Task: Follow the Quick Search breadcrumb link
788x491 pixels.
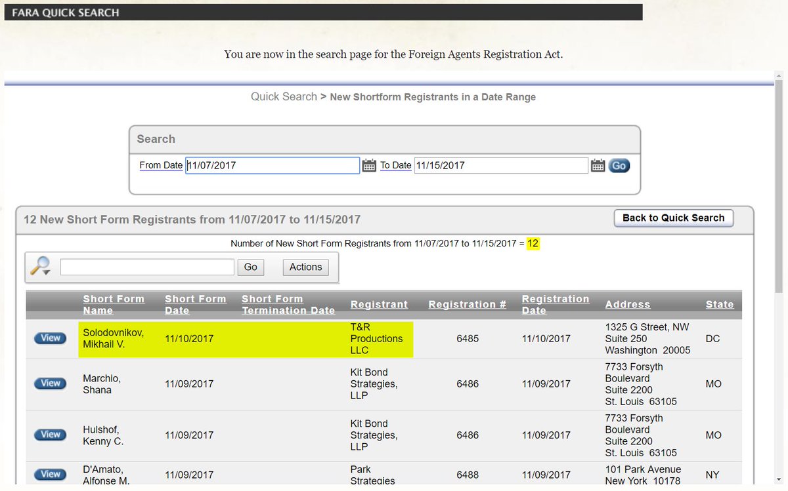Action: coord(284,96)
